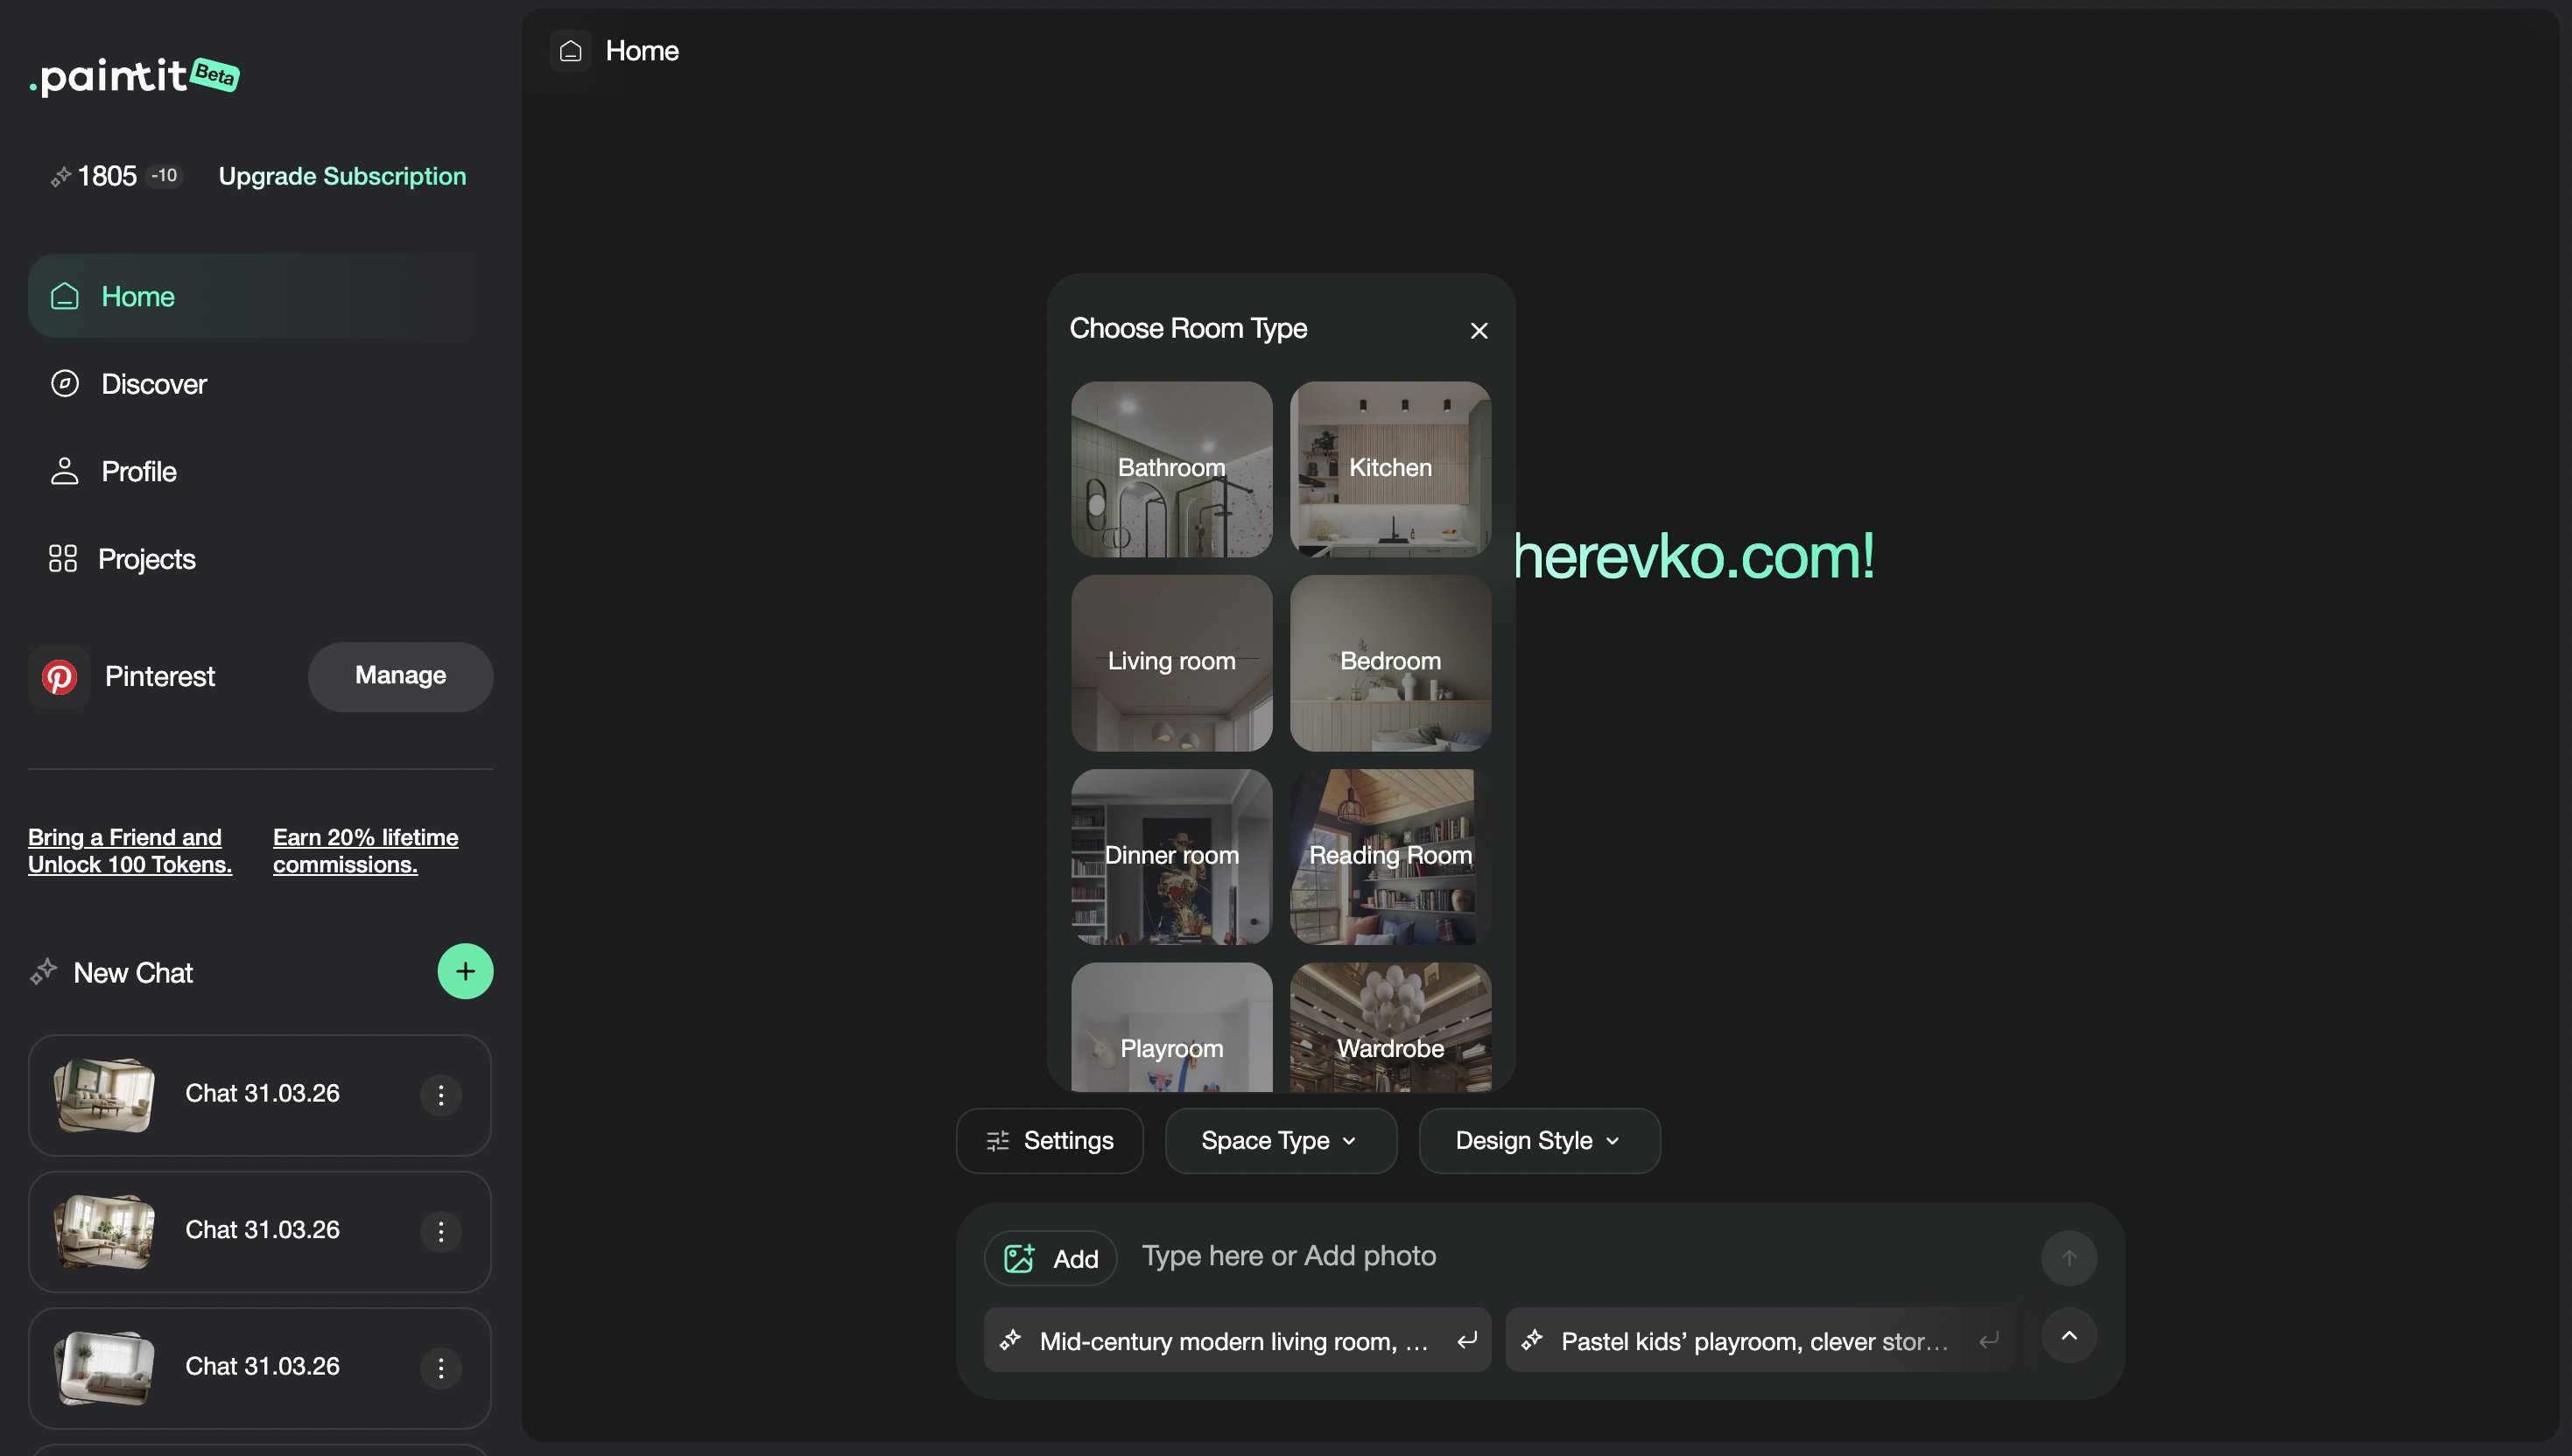The width and height of the screenshot is (2572, 1456).
Task: Select the Bedroom room type
Action: click(x=1388, y=662)
